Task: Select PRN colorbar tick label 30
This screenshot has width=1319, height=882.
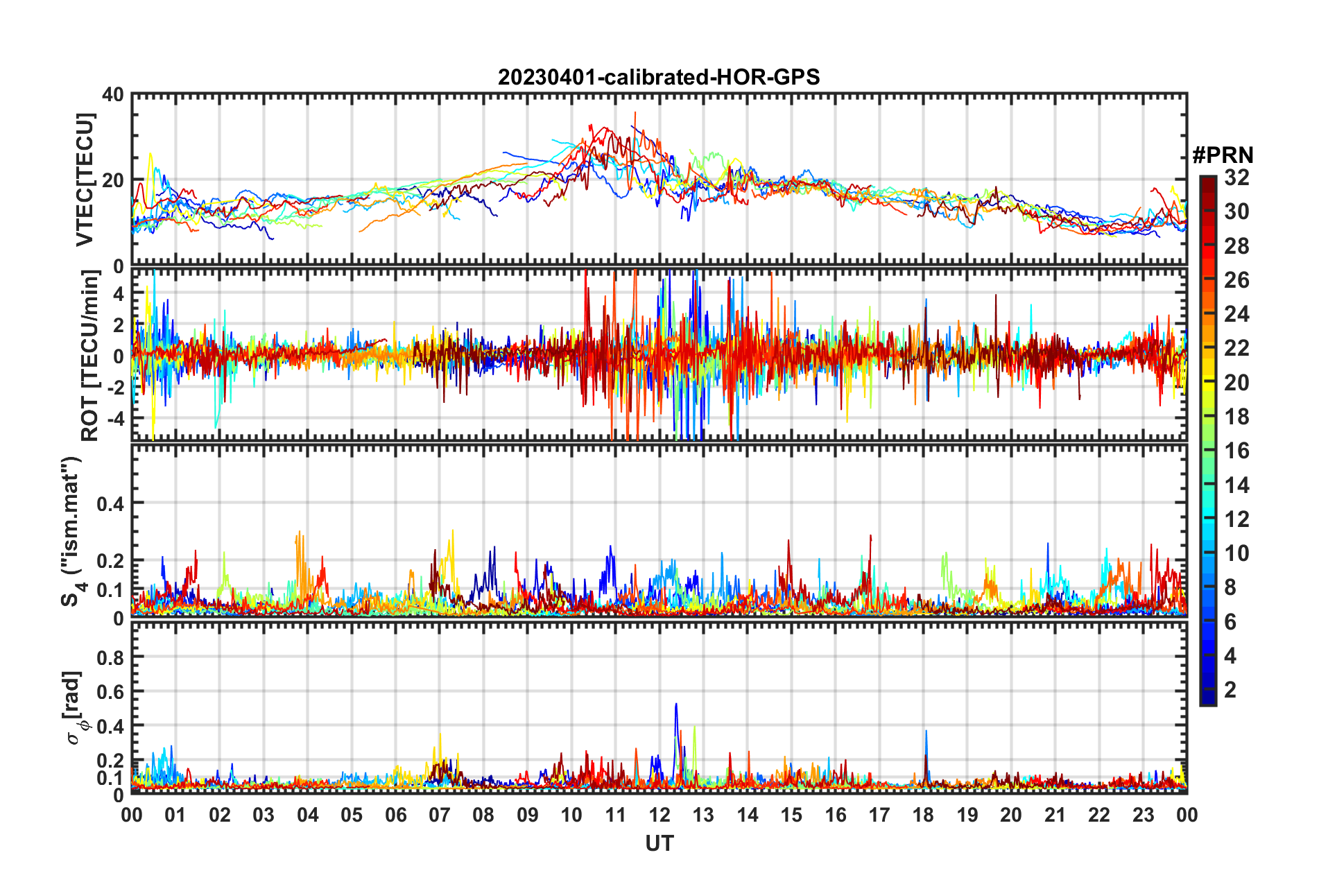Action: [x=1236, y=211]
